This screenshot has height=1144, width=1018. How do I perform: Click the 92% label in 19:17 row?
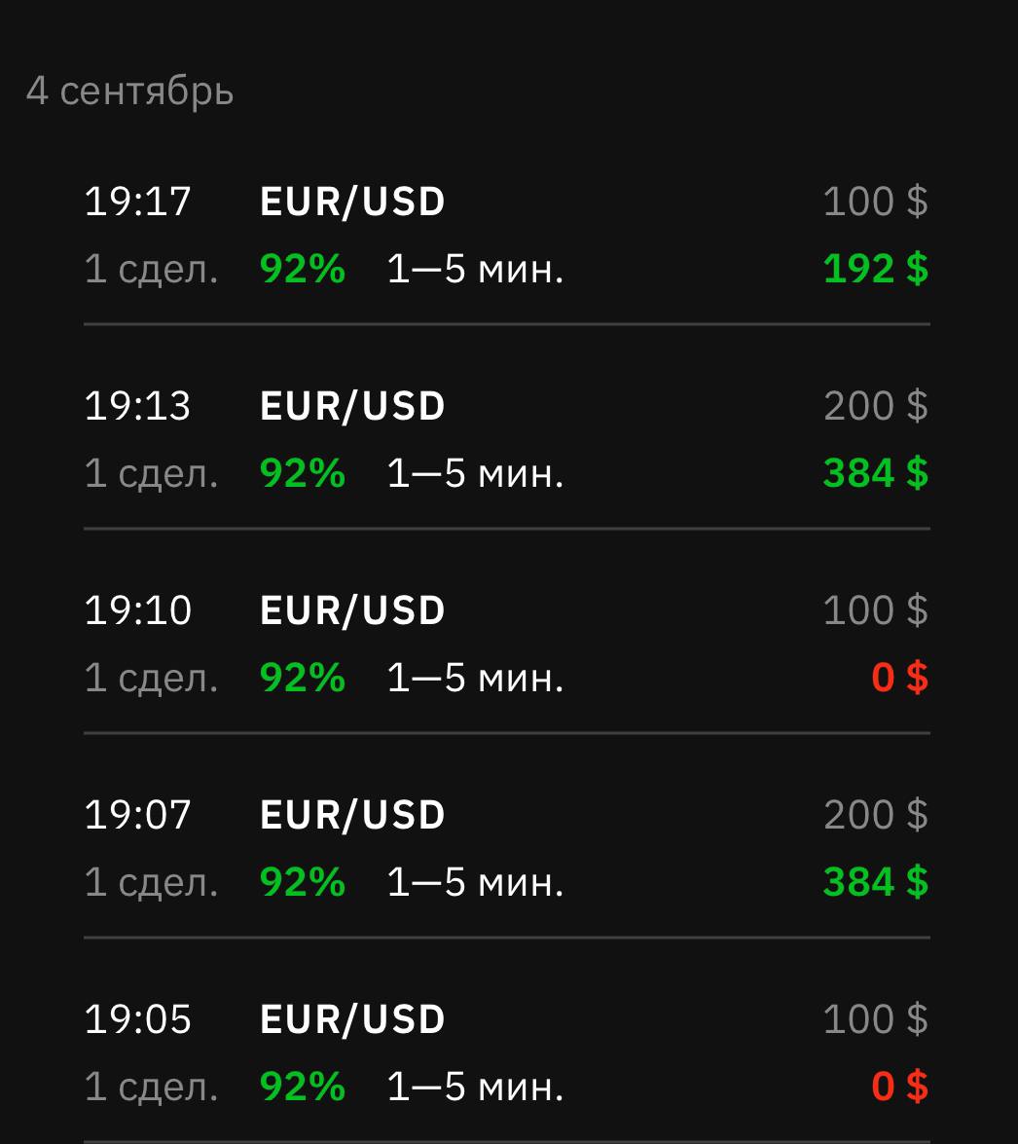(x=303, y=269)
